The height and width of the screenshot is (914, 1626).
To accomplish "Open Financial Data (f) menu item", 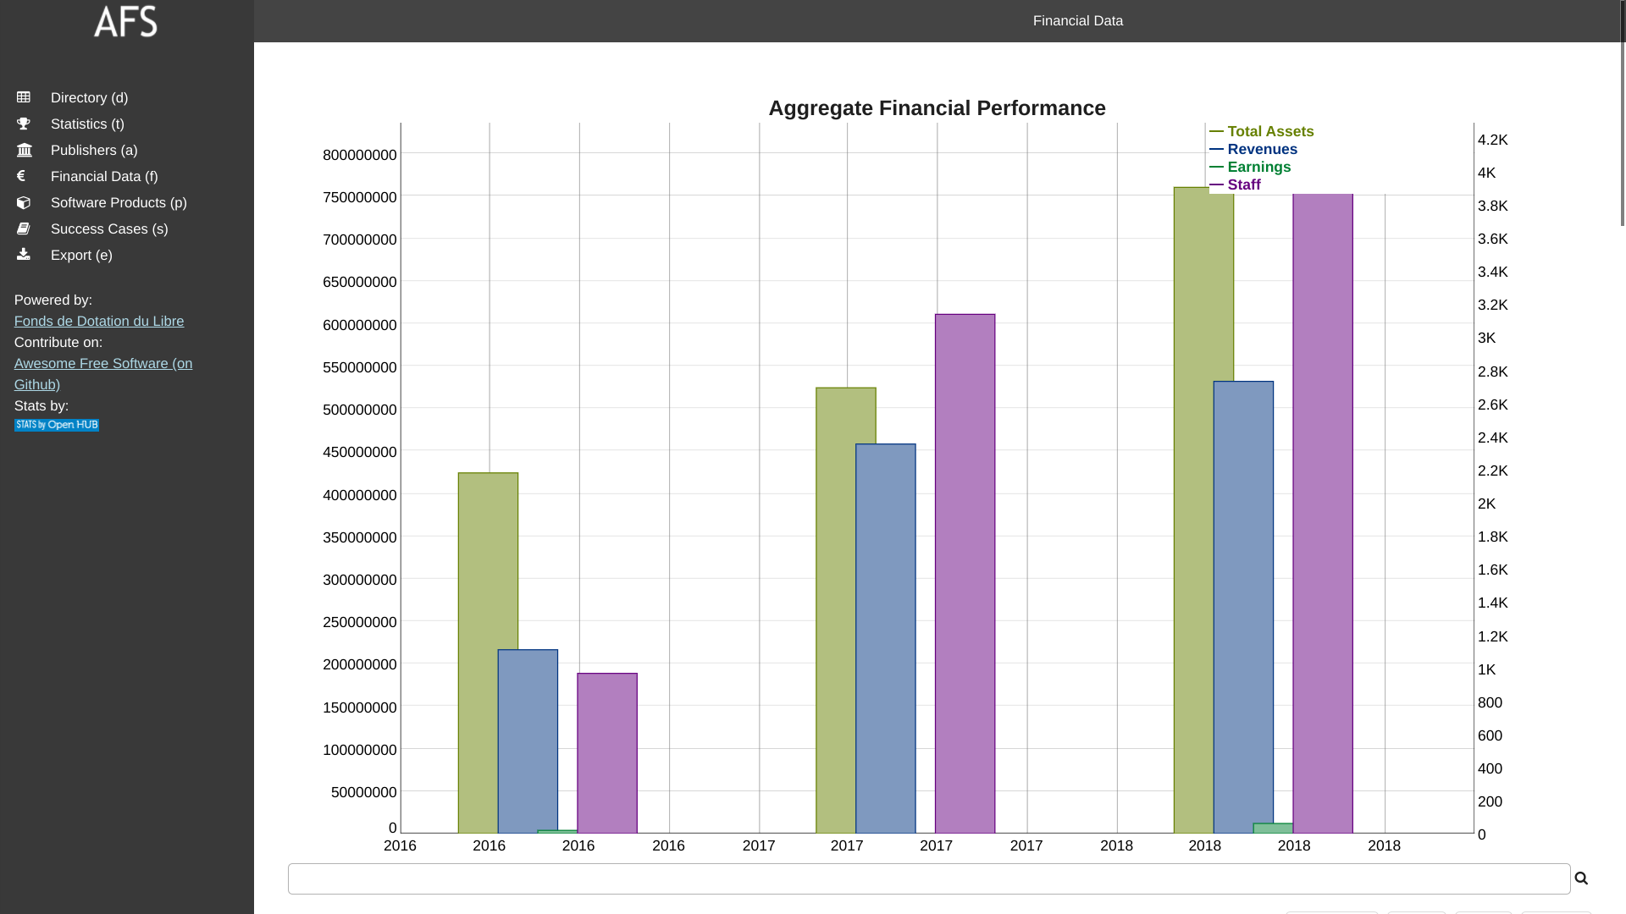I will coord(127,177).
